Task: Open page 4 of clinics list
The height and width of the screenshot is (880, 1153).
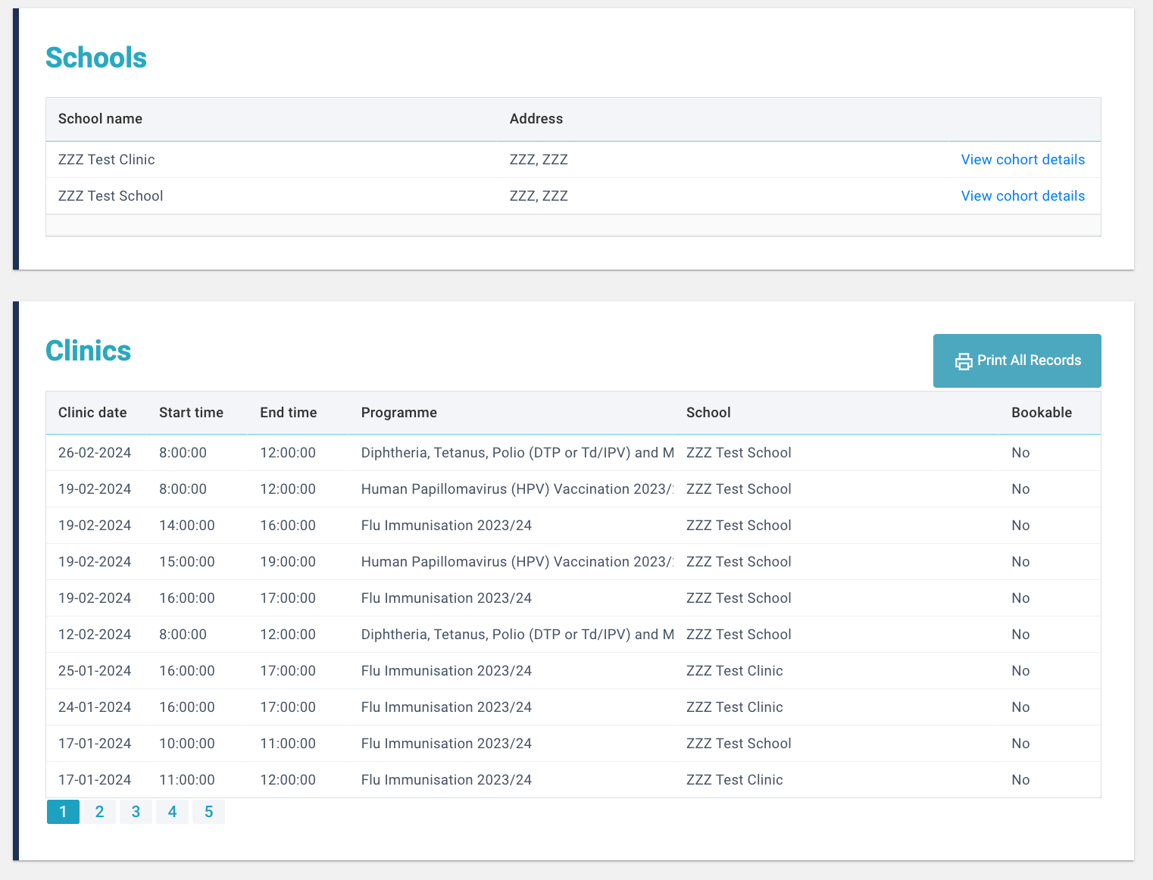Action: 172,812
